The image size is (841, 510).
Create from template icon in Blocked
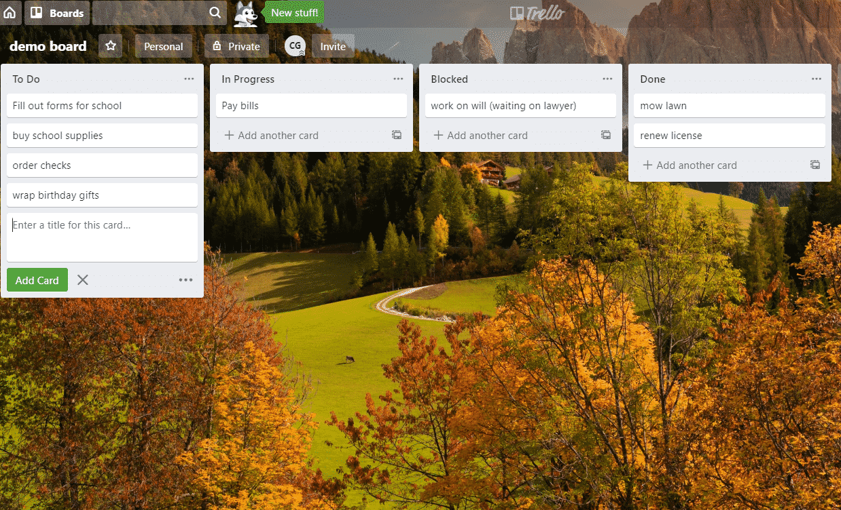[x=606, y=136]
